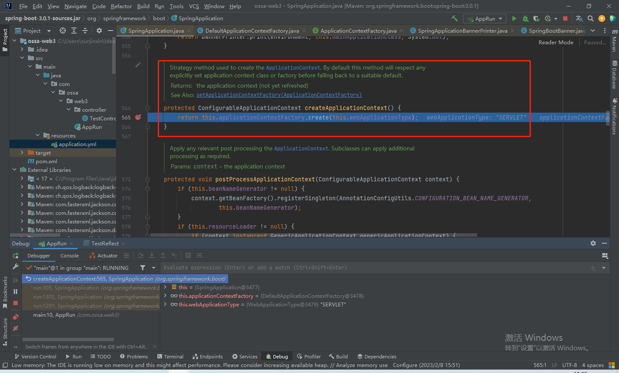Open the Profile run icon

pos(548,18)
